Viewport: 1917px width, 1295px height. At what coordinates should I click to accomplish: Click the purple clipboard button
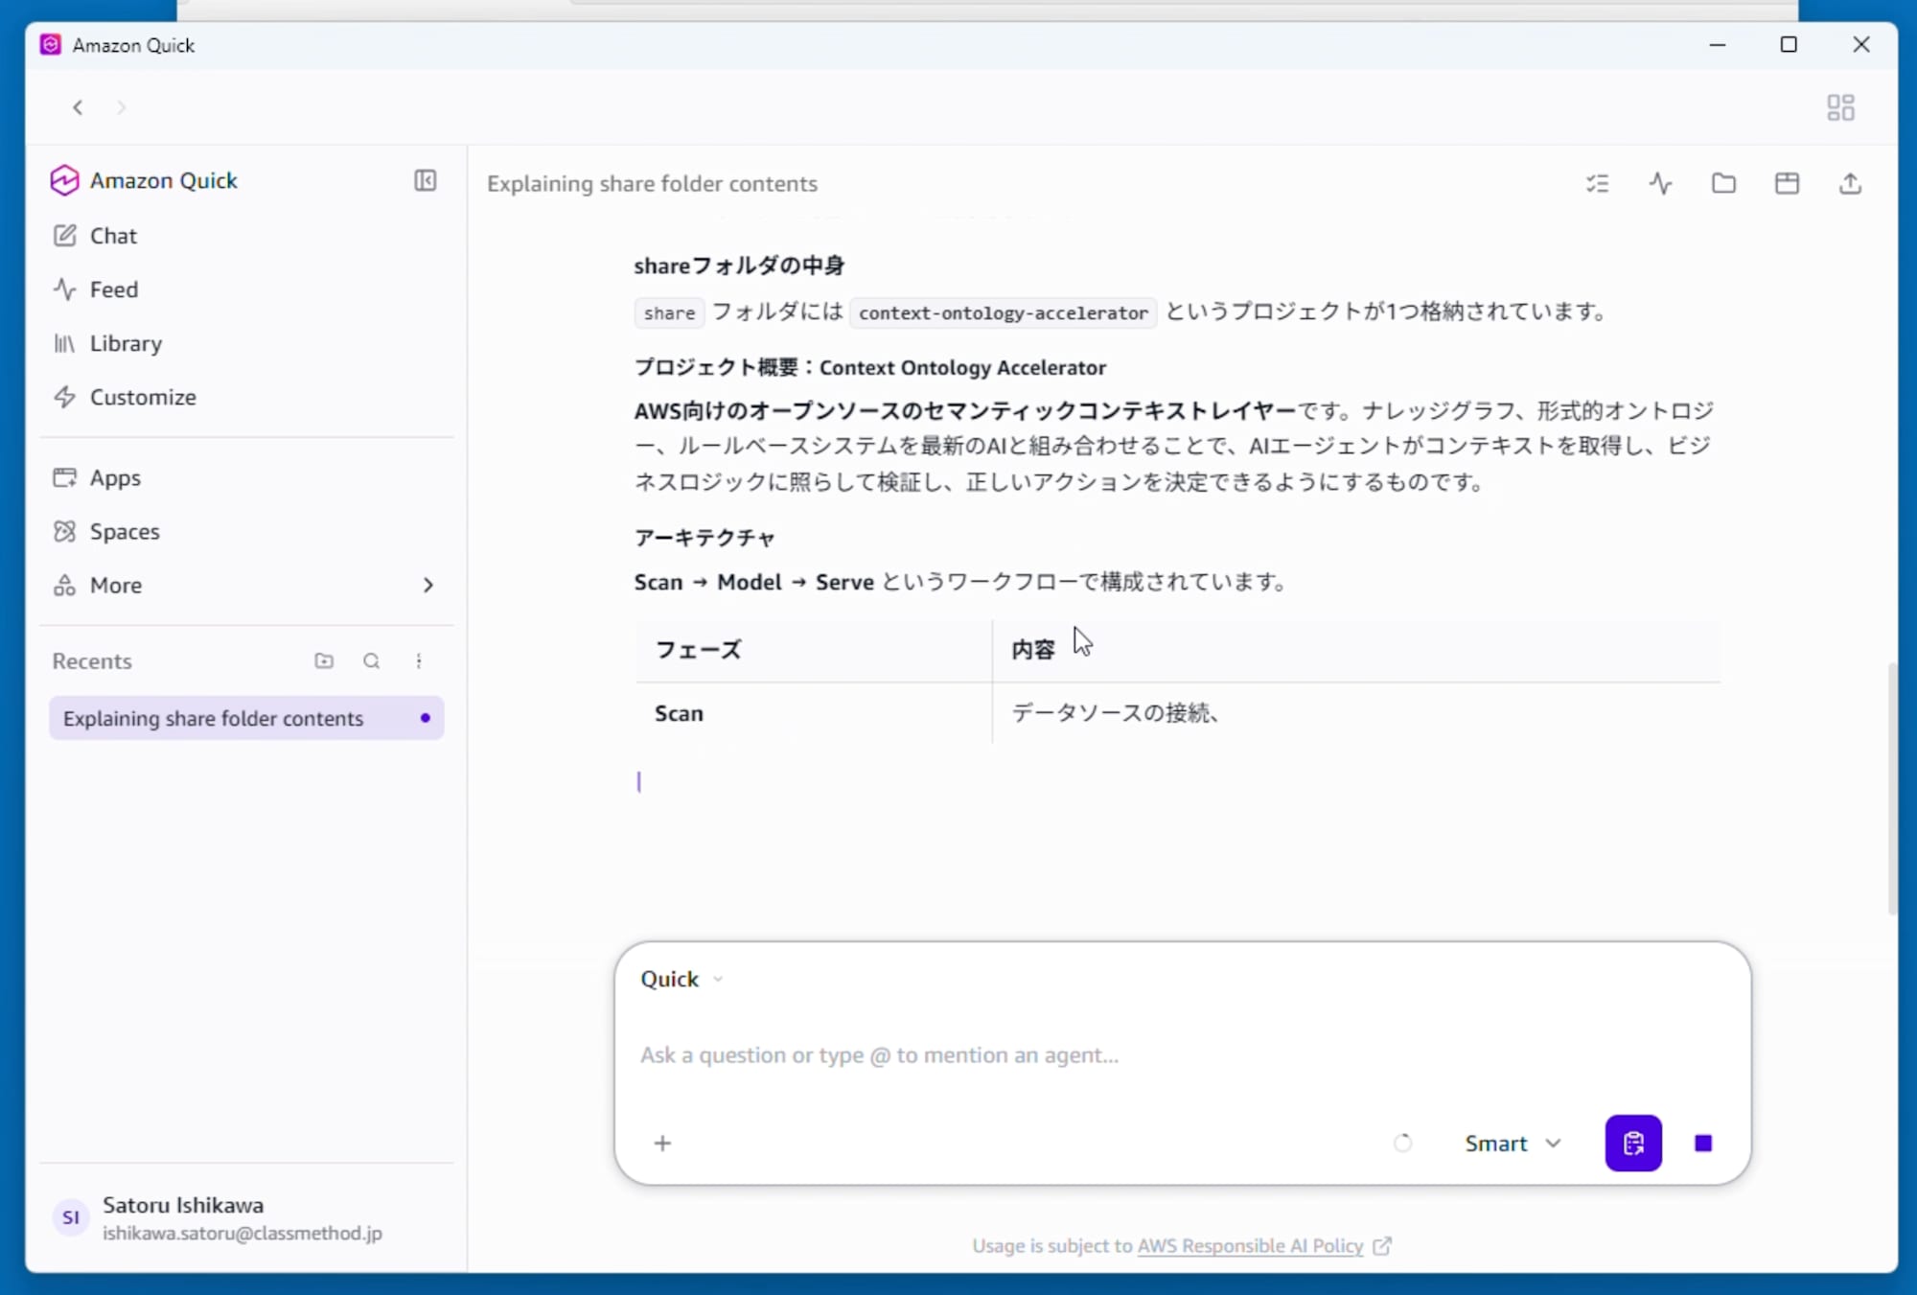pos(1633,1143)
